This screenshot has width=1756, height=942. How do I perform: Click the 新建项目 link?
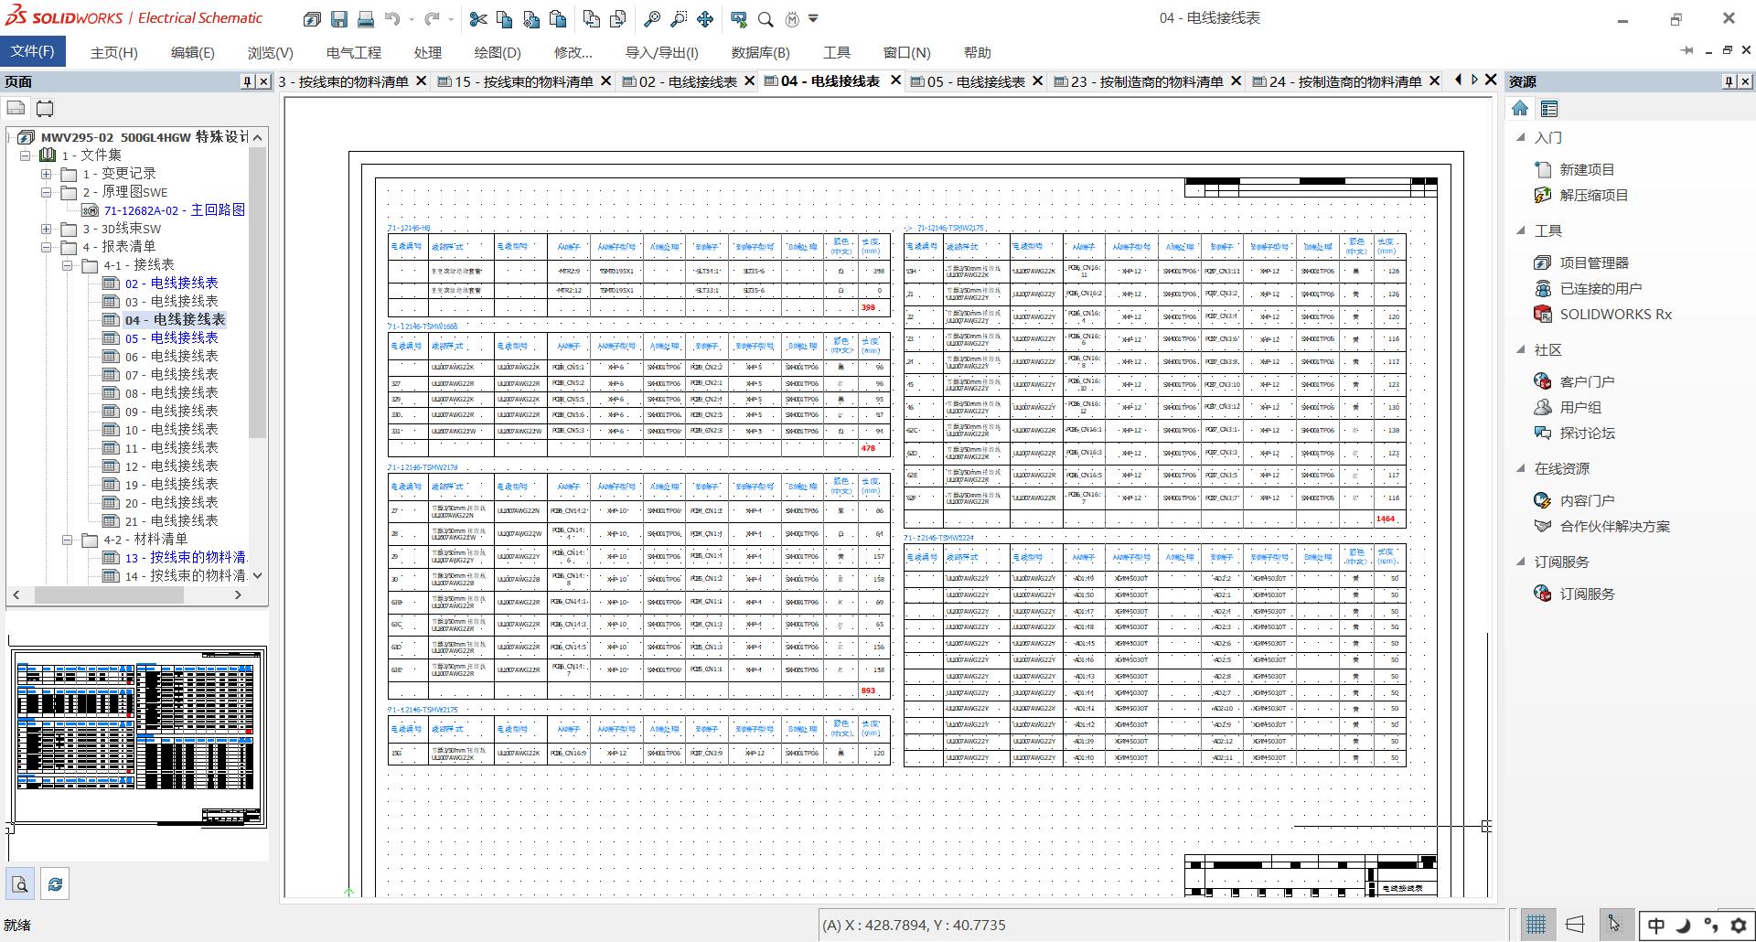[1587, 169]
